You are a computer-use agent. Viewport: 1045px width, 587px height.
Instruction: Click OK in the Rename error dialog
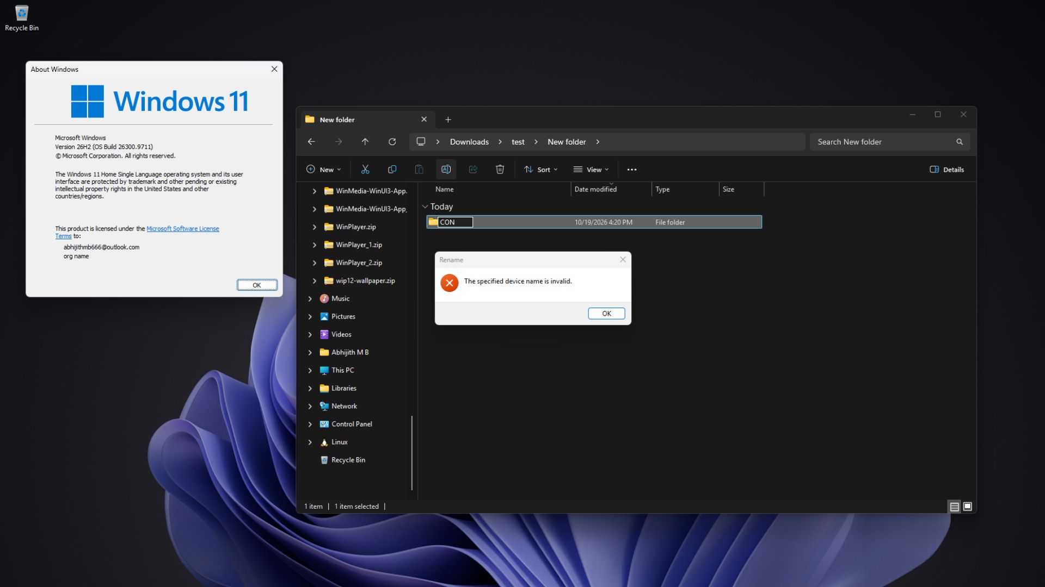tap(606, 314)
